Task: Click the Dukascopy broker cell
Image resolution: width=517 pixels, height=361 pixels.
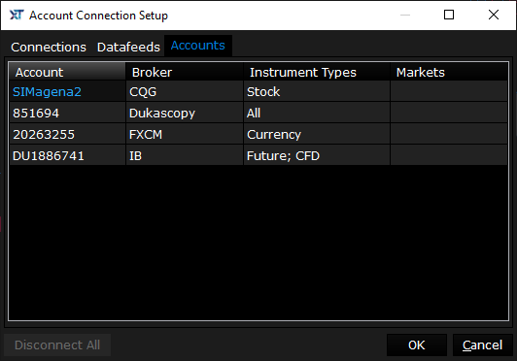Action: [185, 113]
